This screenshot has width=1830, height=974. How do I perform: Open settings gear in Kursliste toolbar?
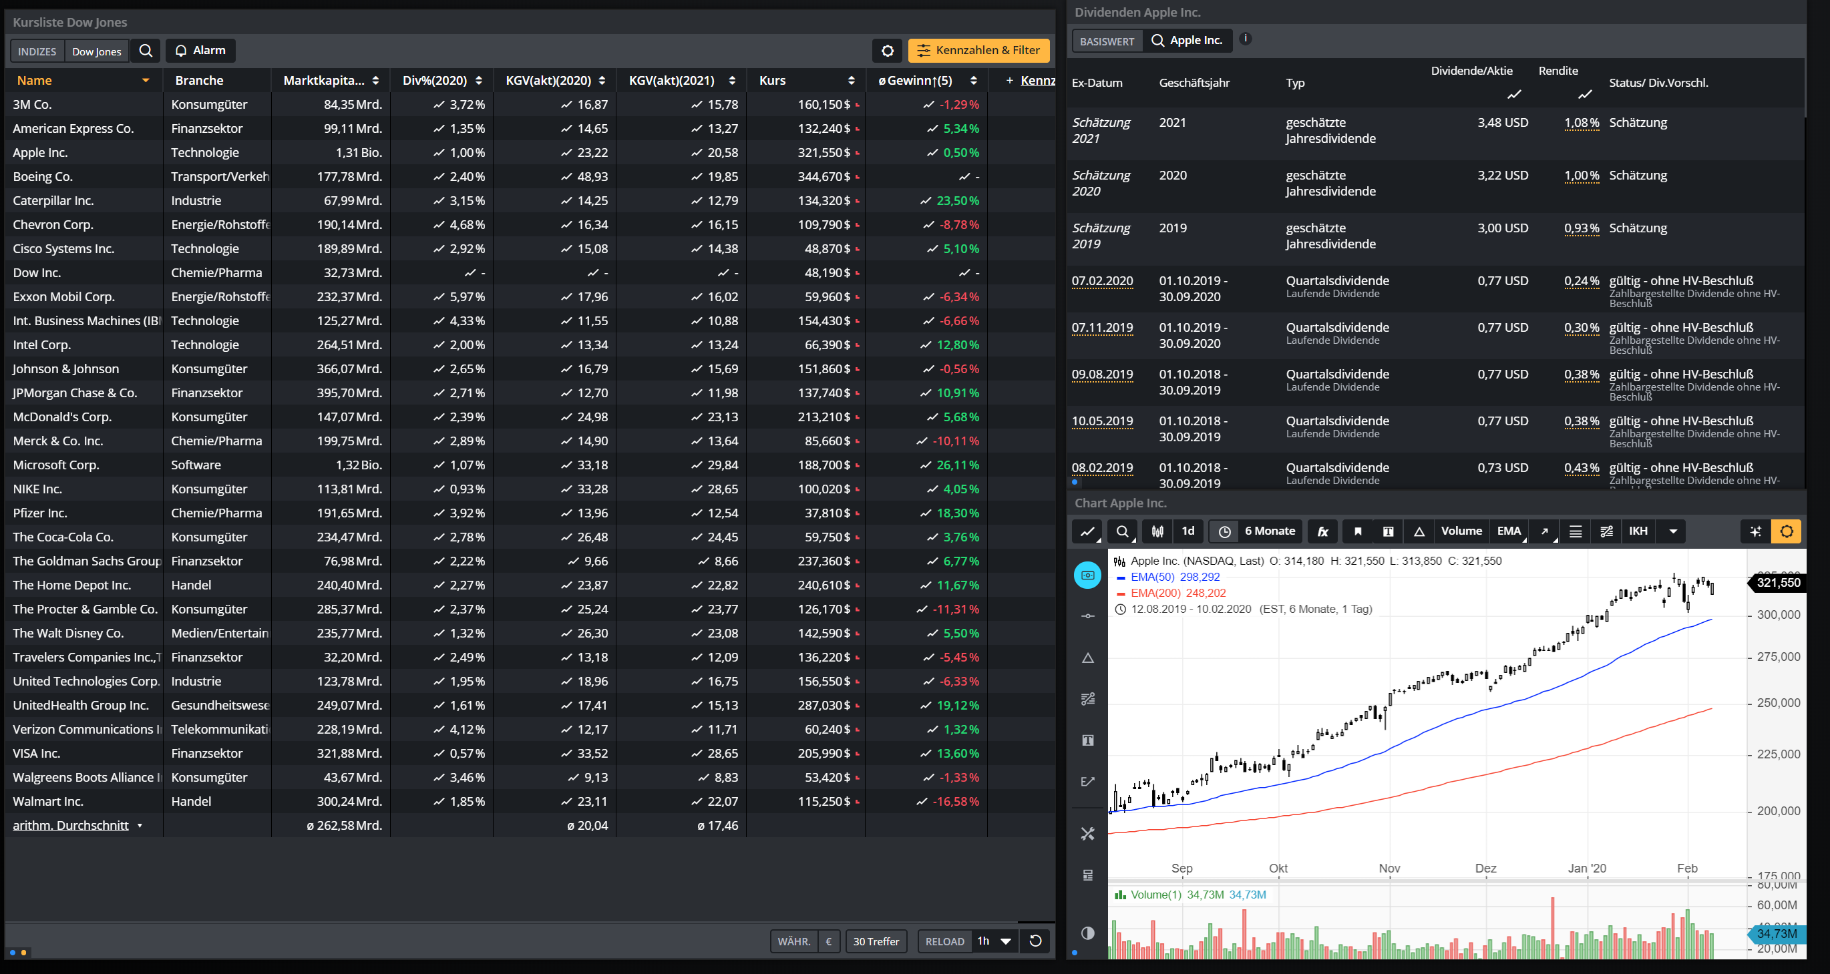[888, 51]
